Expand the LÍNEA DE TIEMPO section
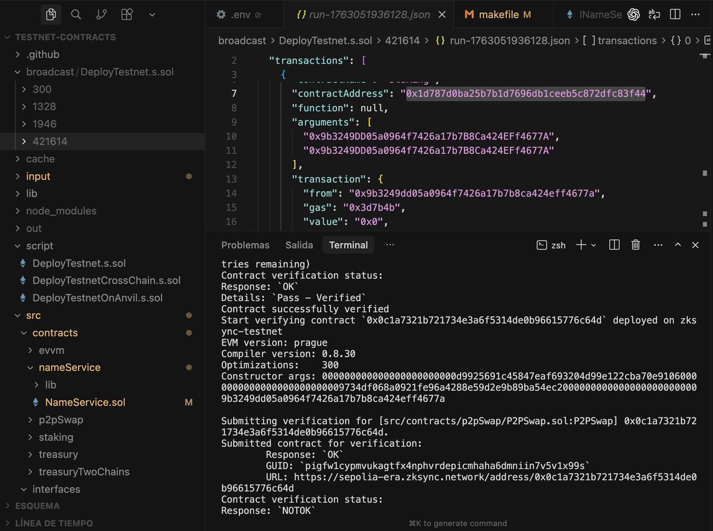The height and width of the screenshot is (531, 713). click(102, 523)
